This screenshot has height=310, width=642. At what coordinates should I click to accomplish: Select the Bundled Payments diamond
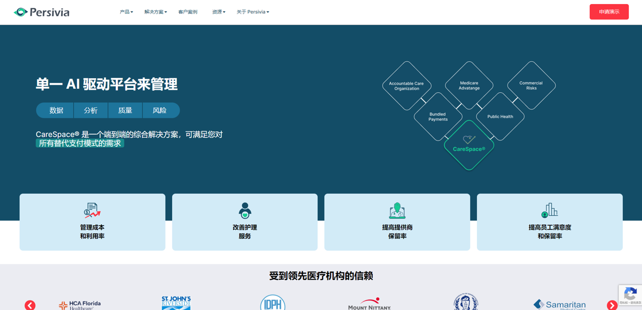(438, 117)
